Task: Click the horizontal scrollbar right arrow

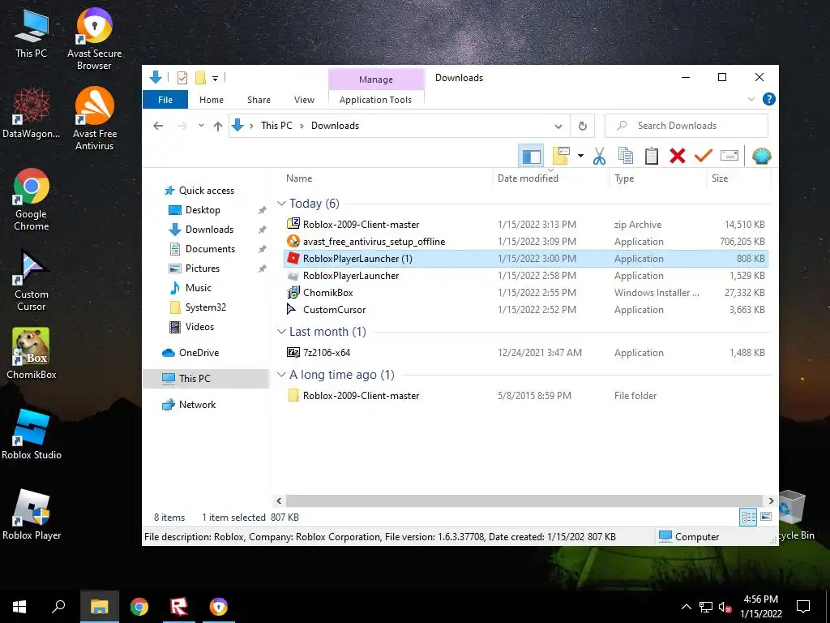Action: pos(771,501)
